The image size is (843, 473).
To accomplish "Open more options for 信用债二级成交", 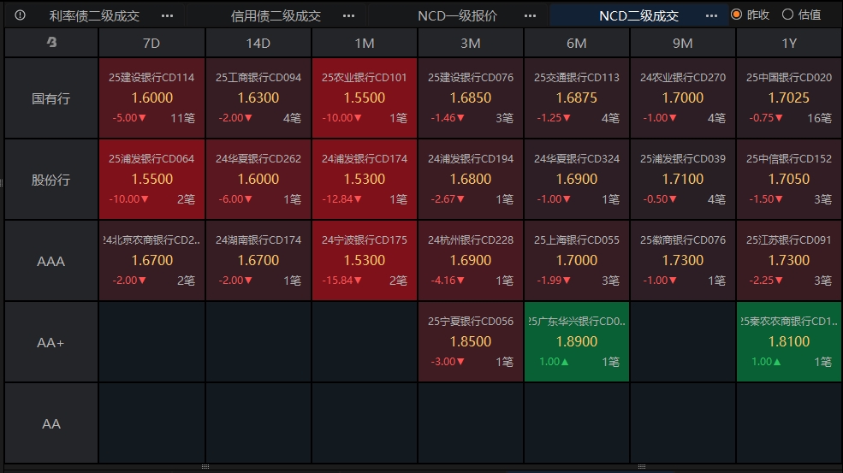I will point(348,15).
